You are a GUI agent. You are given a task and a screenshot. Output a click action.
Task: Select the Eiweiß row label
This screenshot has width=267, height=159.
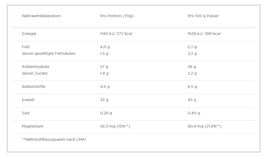tap(28, 100)
